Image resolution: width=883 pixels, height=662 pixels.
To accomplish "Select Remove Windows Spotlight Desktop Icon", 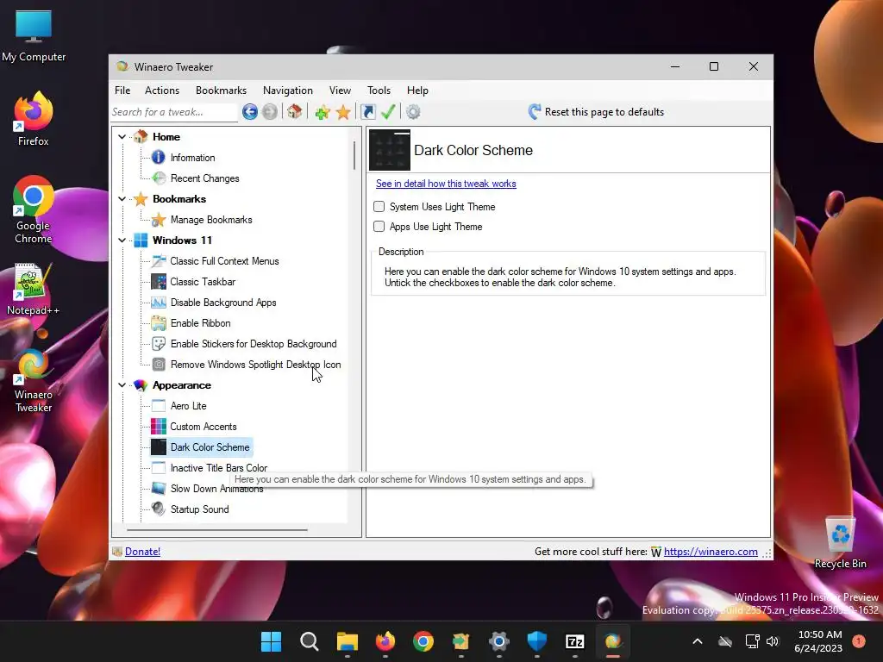I will pyautogui.click(x=255, y=365).
